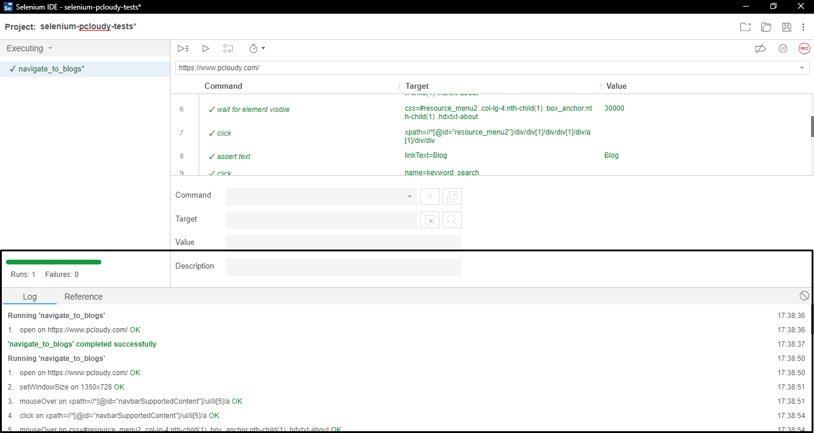Click Blog value in row 8
Screen dimensions: 814x433
pyautogui.click(x=611, y=155)
